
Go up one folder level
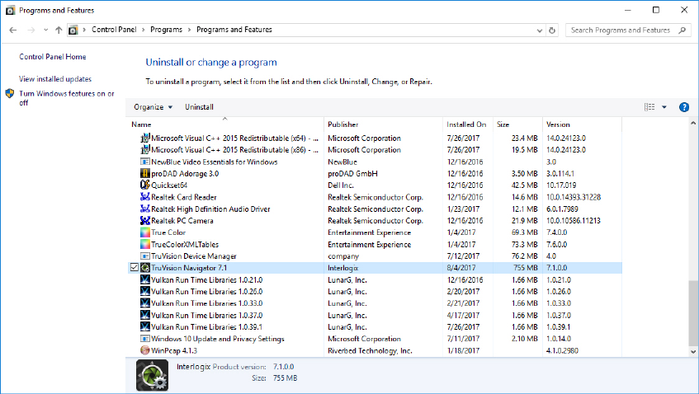pos(59,30)
